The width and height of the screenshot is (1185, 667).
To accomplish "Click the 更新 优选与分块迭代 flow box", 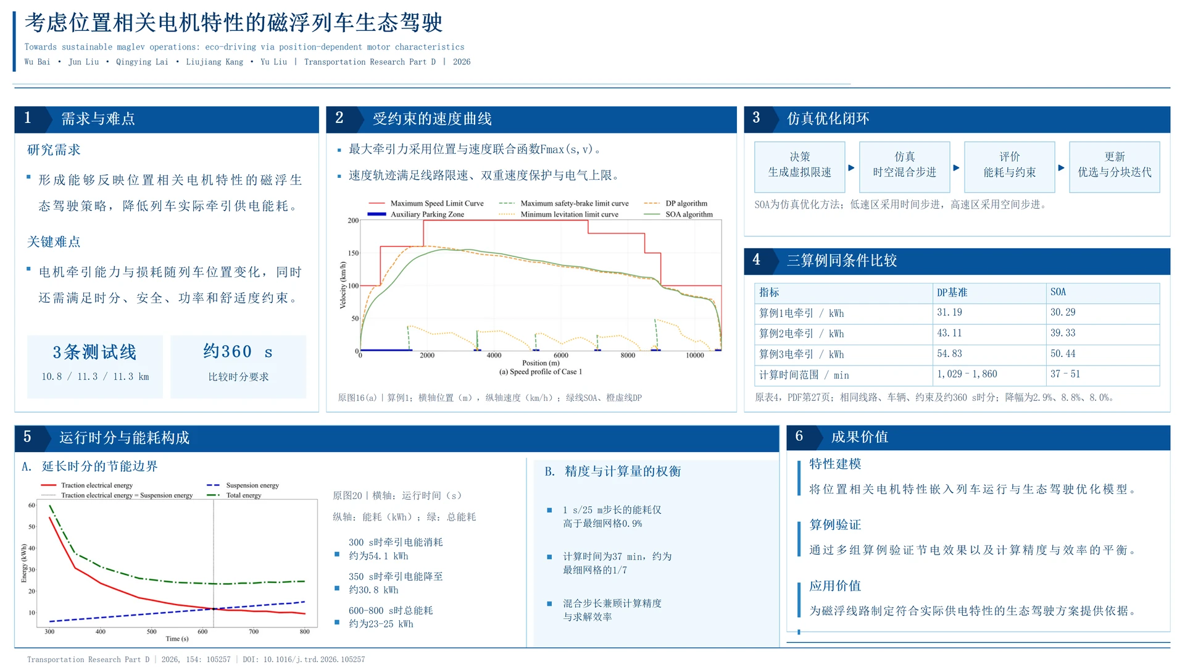I will click(1115, 167).
